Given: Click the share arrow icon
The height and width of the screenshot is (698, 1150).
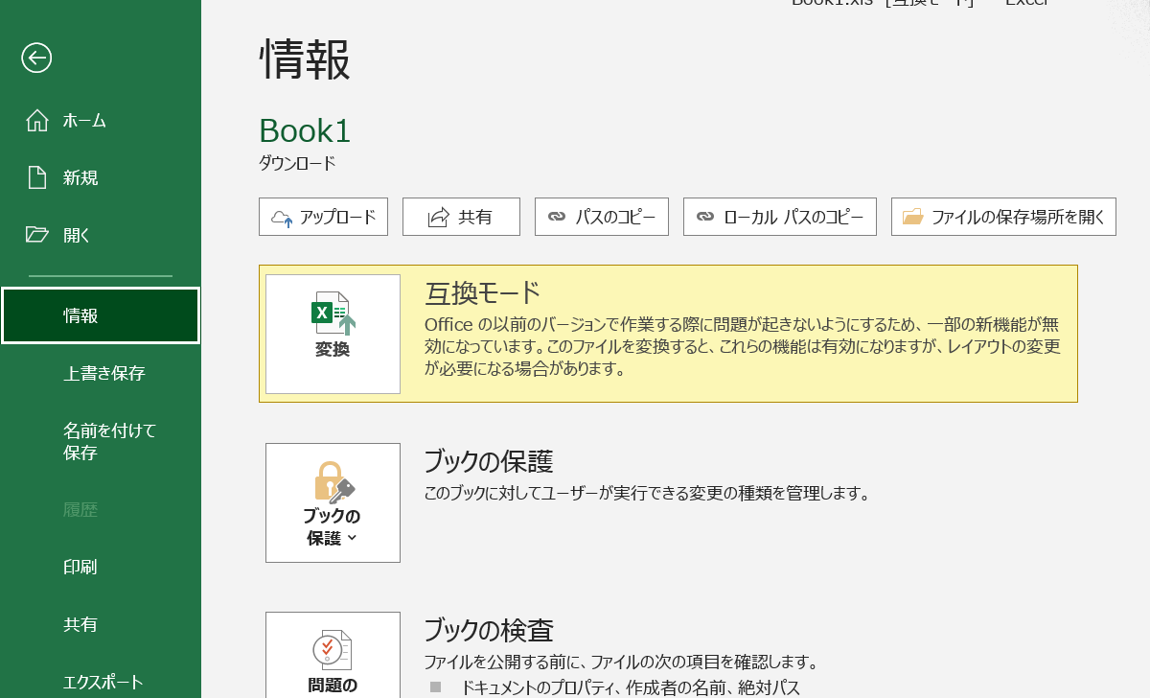Looking at the screenshot, I should (439, 218).
